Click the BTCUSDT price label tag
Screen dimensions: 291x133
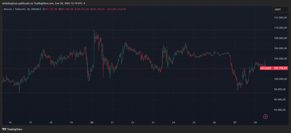[x=266, y=68]
